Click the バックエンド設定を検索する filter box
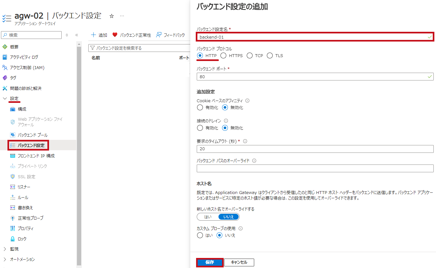Viewport: 436px width, 268px height. 139,48
